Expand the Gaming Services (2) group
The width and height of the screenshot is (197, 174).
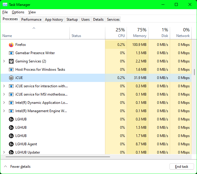4,61
